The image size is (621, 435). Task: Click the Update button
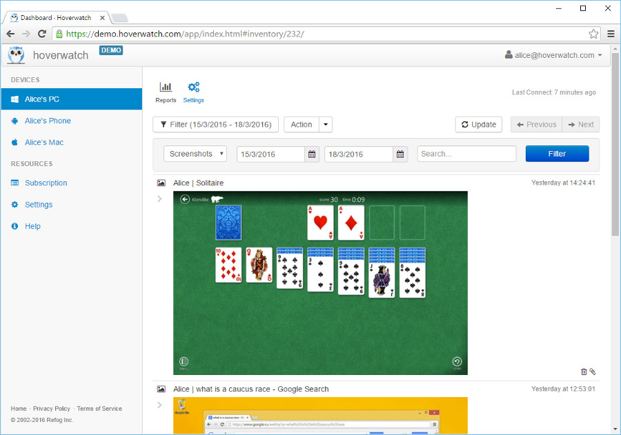(x=478, y=125)
